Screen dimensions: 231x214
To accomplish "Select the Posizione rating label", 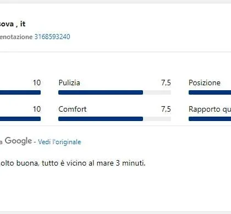I will coord(205,83).
